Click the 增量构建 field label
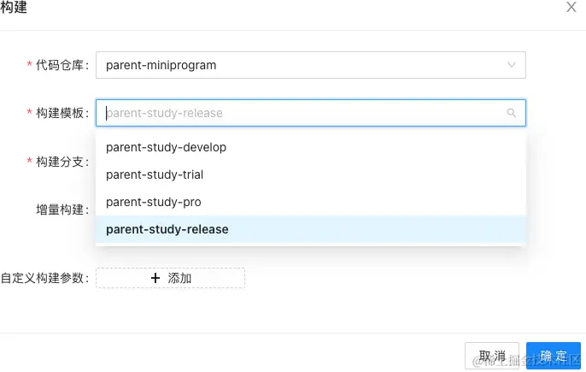 tap(61, 210)
